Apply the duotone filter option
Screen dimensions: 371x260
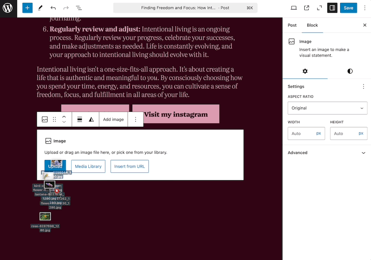(91, 119)
